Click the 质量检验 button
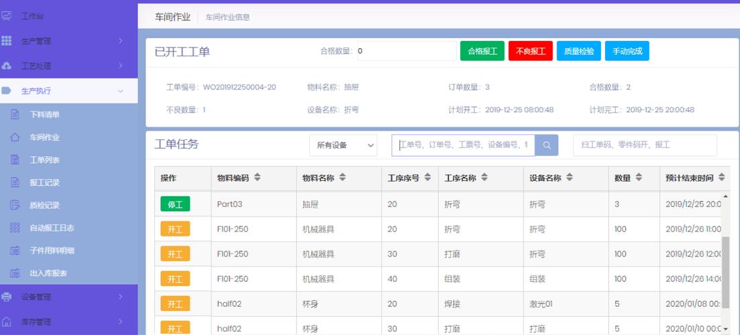Screen dimensions: 740x335 tap(579, 51)
